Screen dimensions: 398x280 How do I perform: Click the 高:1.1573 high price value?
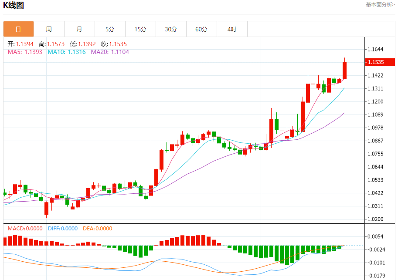51,44
